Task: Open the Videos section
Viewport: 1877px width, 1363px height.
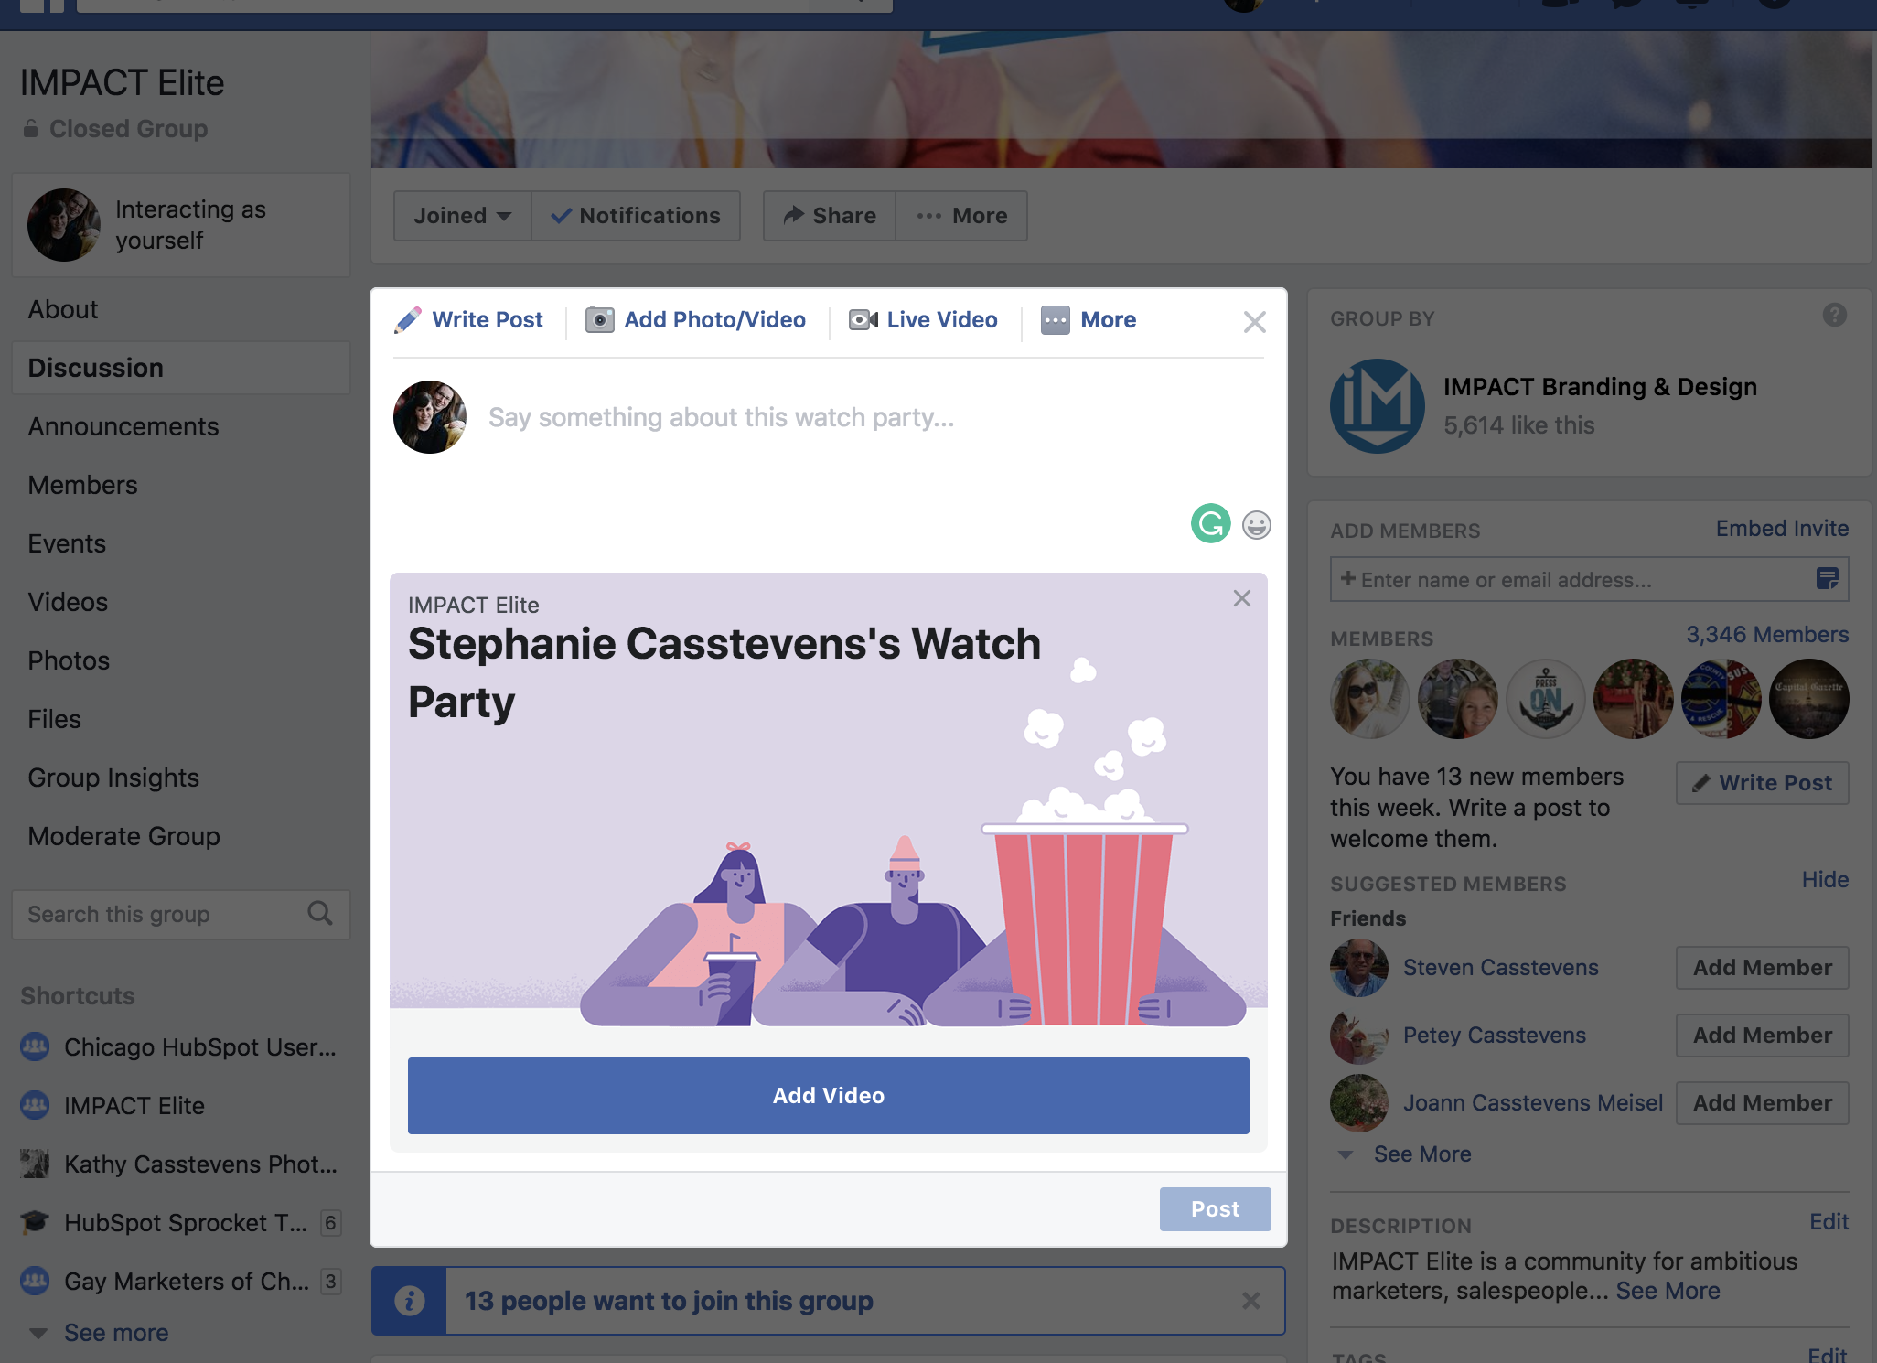Action: (68, 602)
